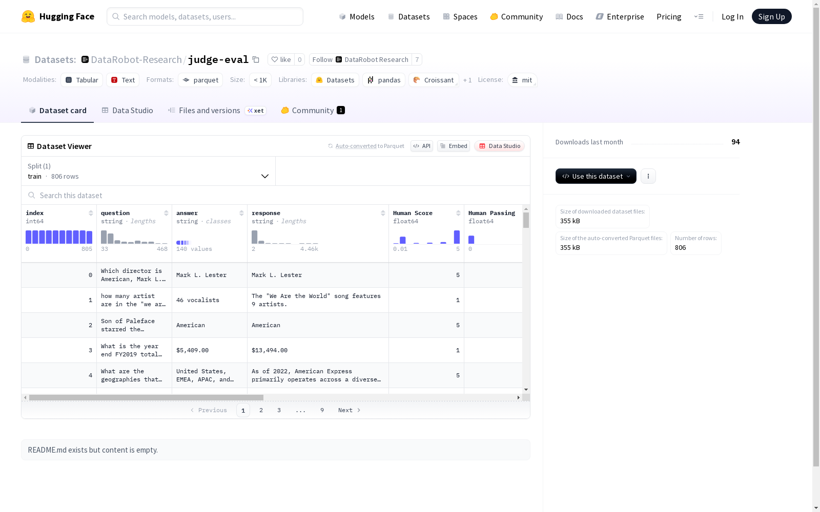This screenshot has width=820, height=512.
Task: Click the Auto-converted to Parquet link
Action: click(366, 146)
